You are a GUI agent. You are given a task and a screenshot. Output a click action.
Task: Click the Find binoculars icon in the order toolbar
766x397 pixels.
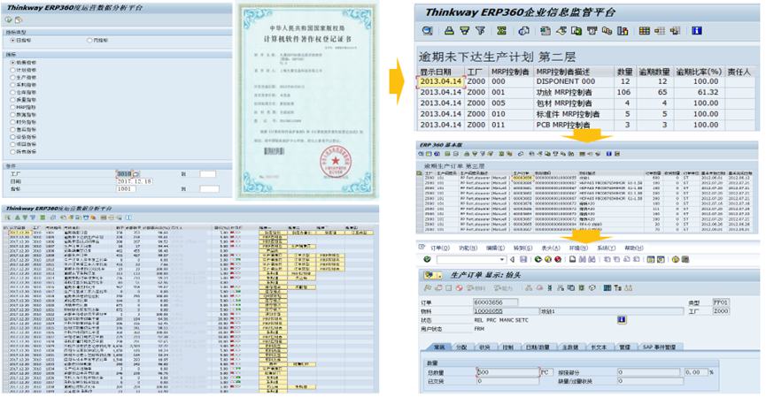[583, 259]
